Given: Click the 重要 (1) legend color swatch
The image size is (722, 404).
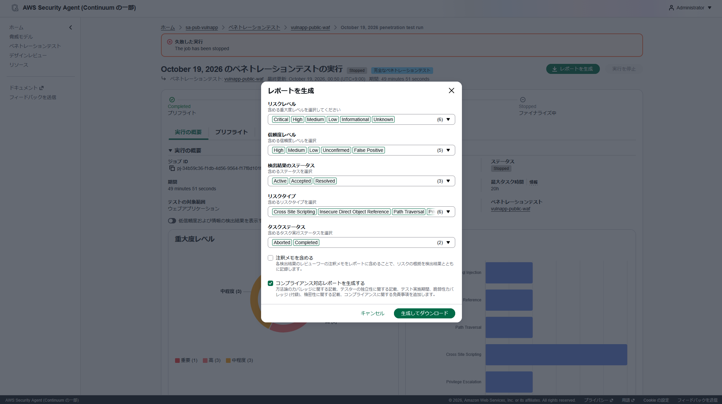Looking at the screenshot, I should tap(177, 361).
